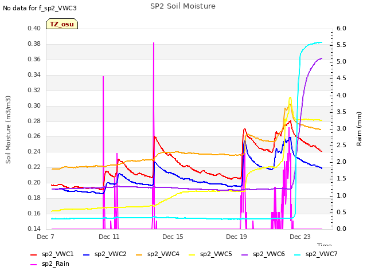Click the yellow VWC5 peak near Dec 22
Screen dimensions: 367x275
tap(290, 98)
